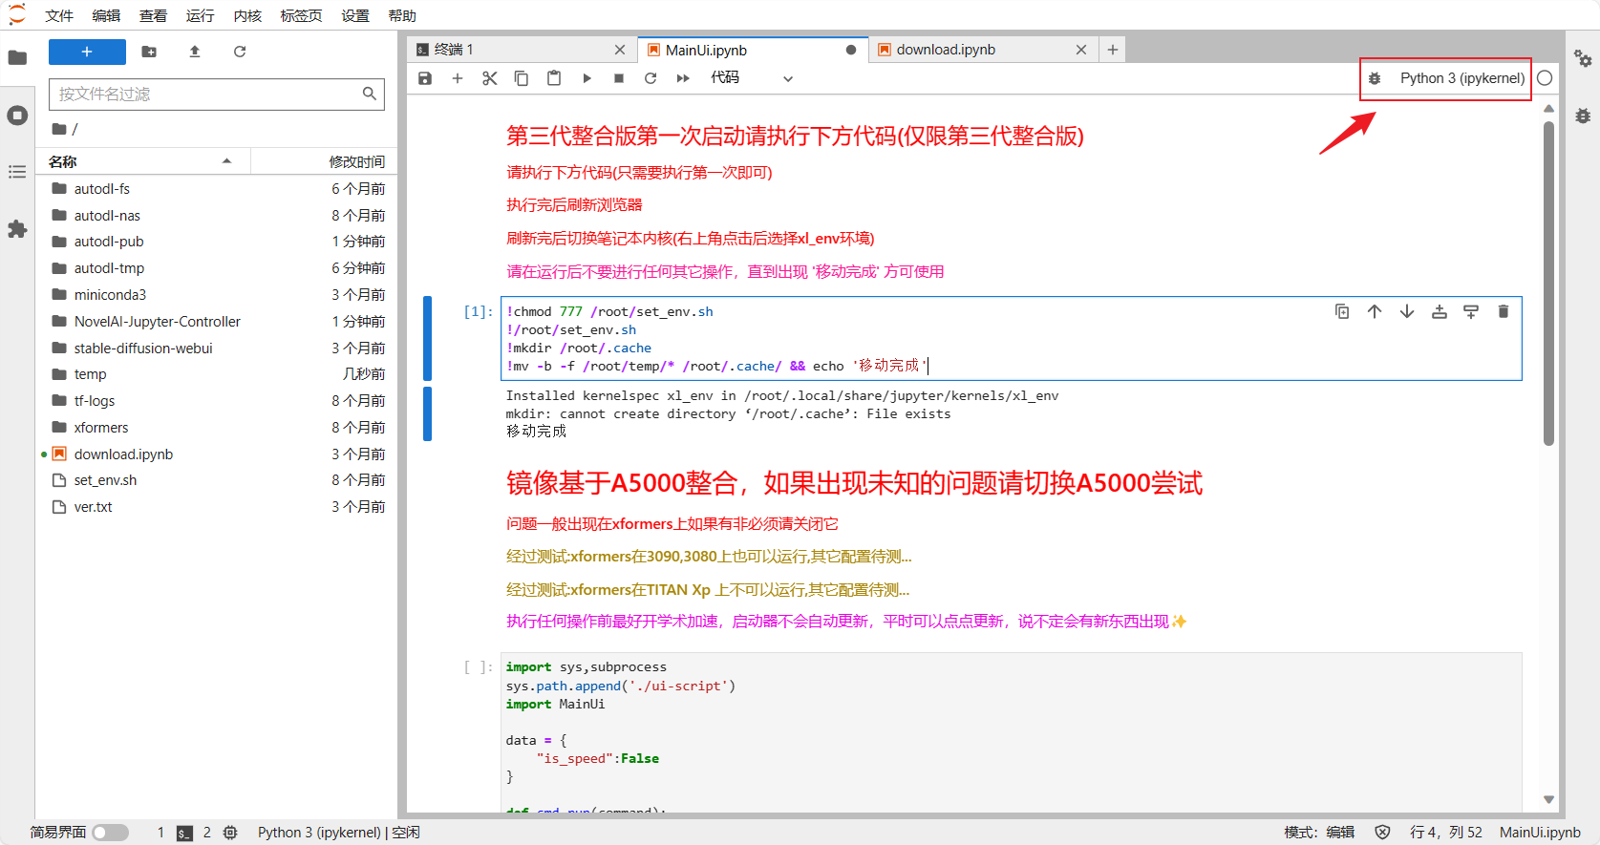The image size is (1600, 845).
Task: Run the selected cell
Action: click(587, 78)
